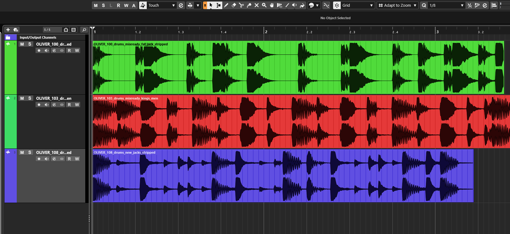This screenshot has width=510, height=234.
Task: Choose the Zoom magnifier tool
Action: [x=264, y=5]
